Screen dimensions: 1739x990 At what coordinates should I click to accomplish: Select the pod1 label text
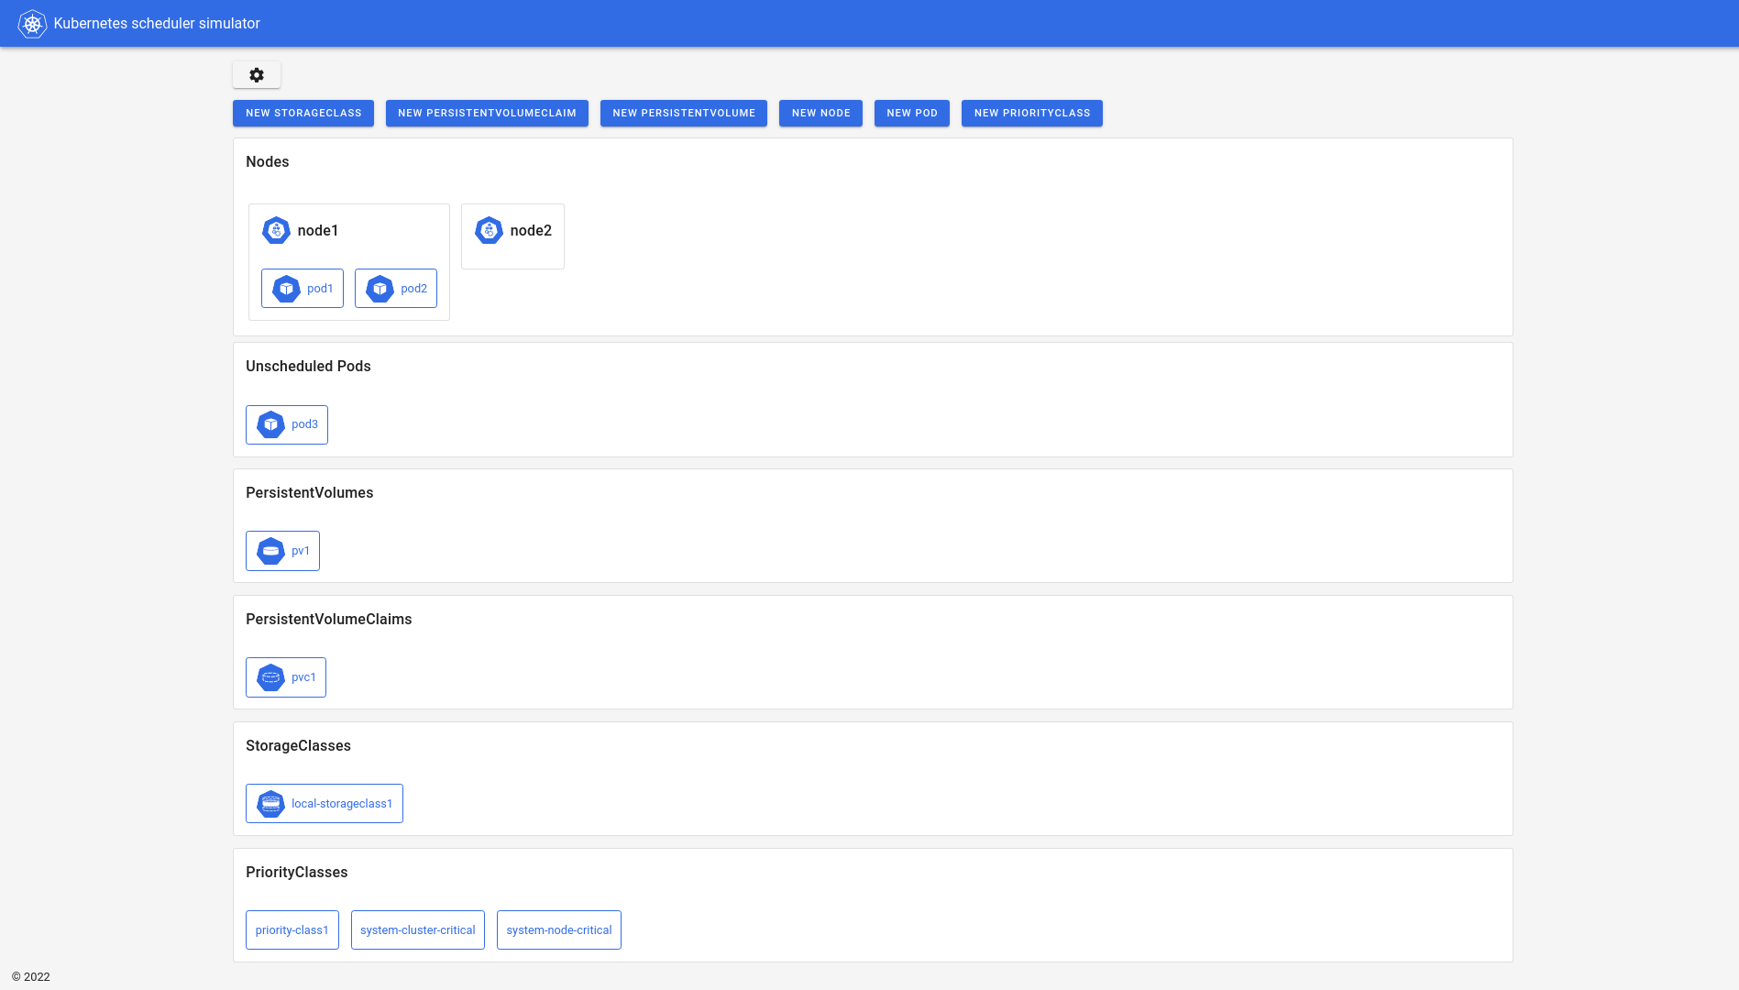coord(320,289)
